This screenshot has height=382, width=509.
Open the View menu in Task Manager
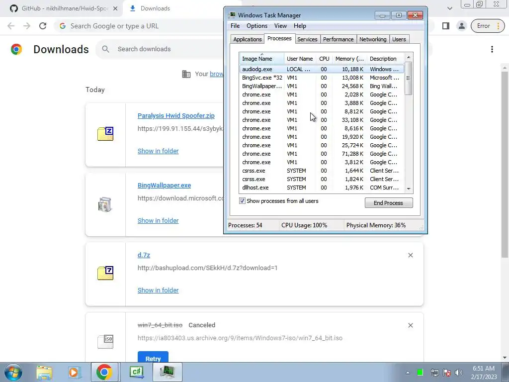(280, 26)
